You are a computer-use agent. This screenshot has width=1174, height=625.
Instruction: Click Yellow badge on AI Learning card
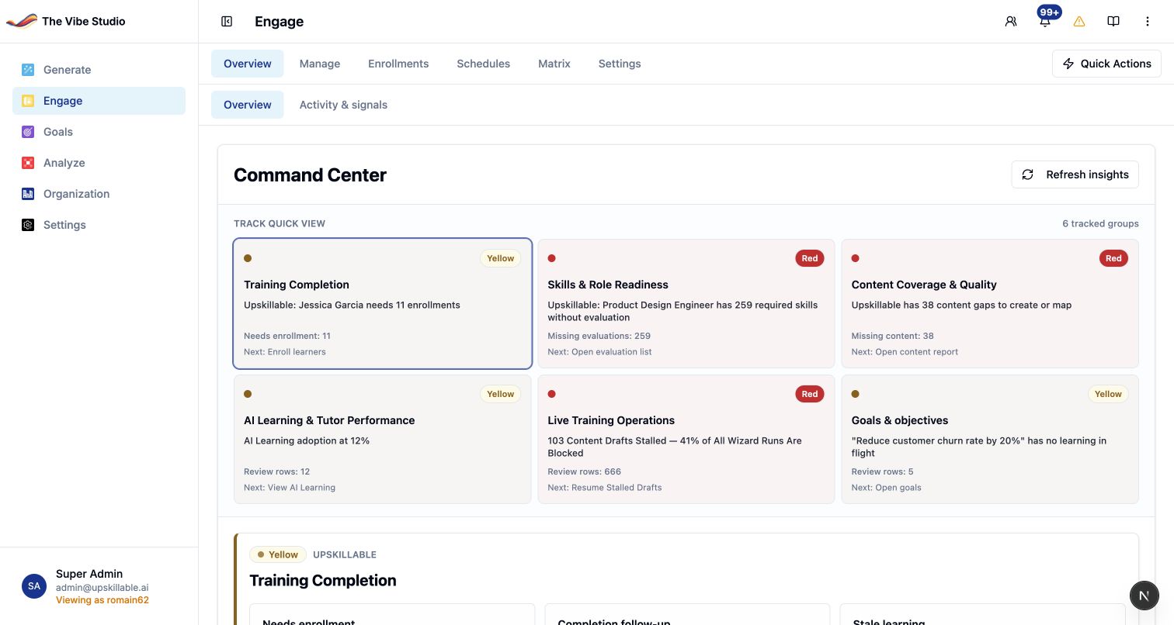coord(501,394)
